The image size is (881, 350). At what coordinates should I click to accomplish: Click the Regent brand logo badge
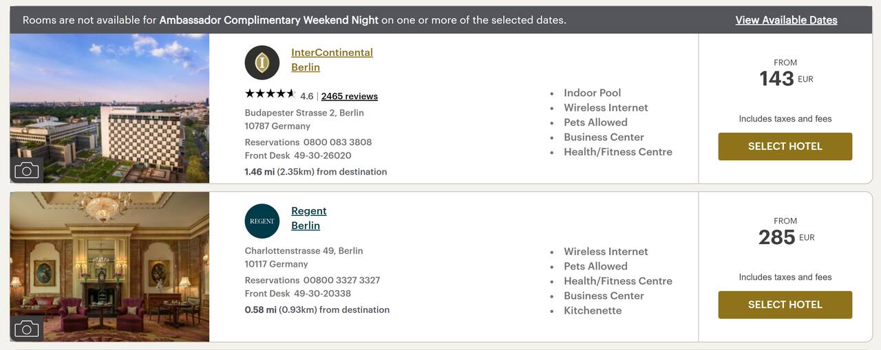pyautogui.click(x=262, y=221)
